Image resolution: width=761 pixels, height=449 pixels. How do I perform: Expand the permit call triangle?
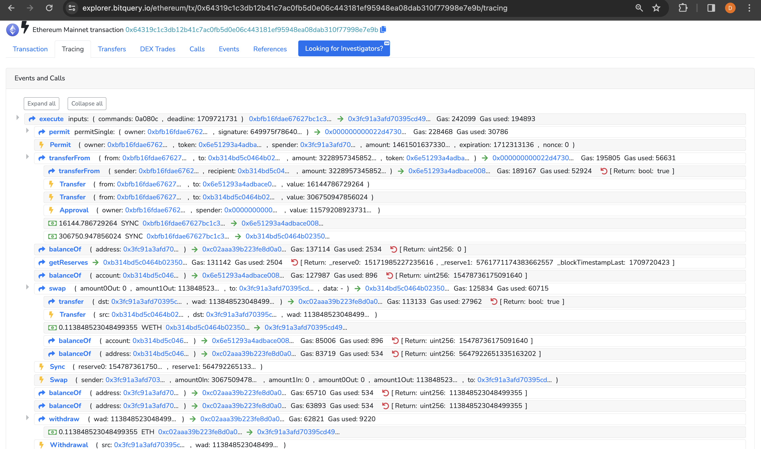coord(27,130)
